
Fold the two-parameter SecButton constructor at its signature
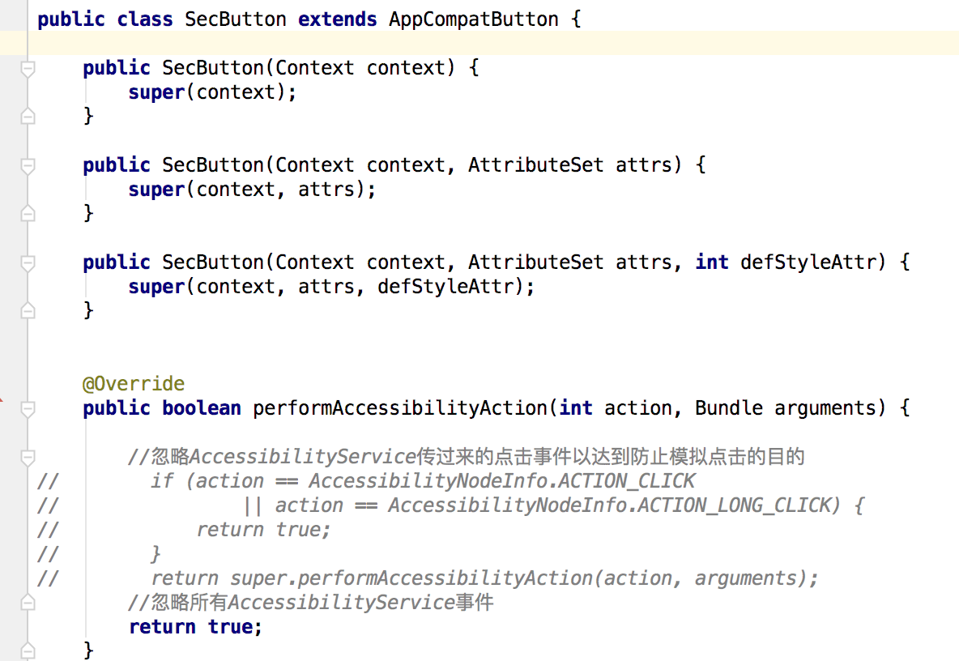(x=28, y=166)
